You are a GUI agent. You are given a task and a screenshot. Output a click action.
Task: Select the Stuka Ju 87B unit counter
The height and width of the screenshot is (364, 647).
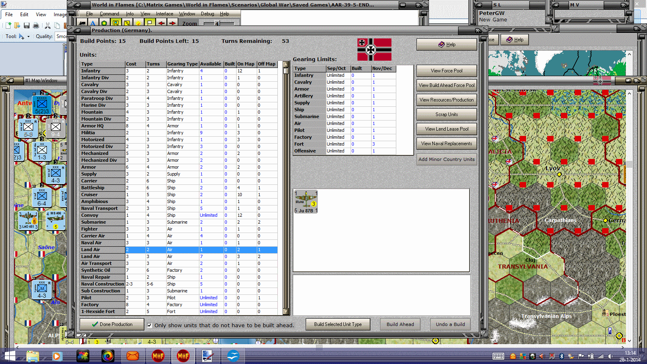point(306,202)
